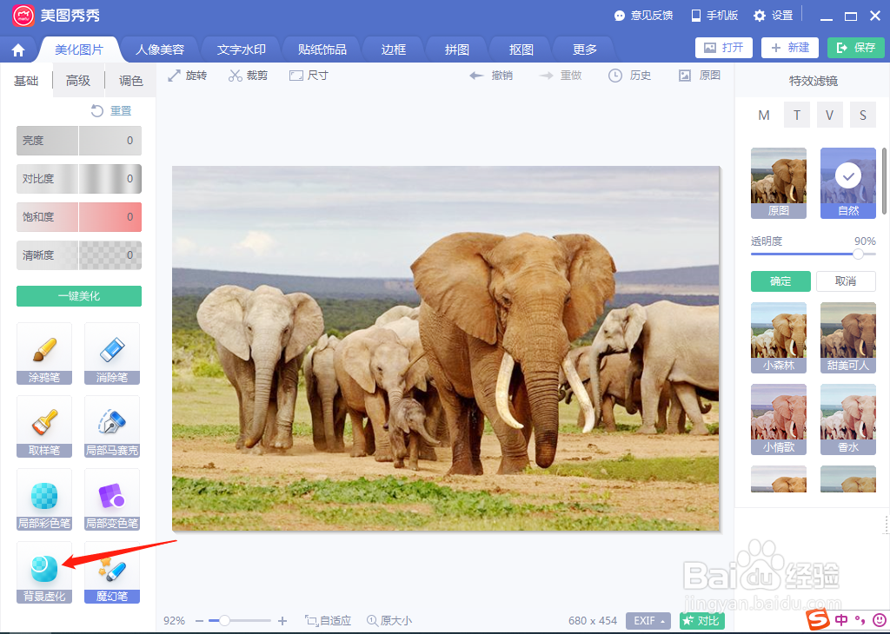Adjust the 亮度 brightness slider
This screenshot has width=890, height=634.
79,141
